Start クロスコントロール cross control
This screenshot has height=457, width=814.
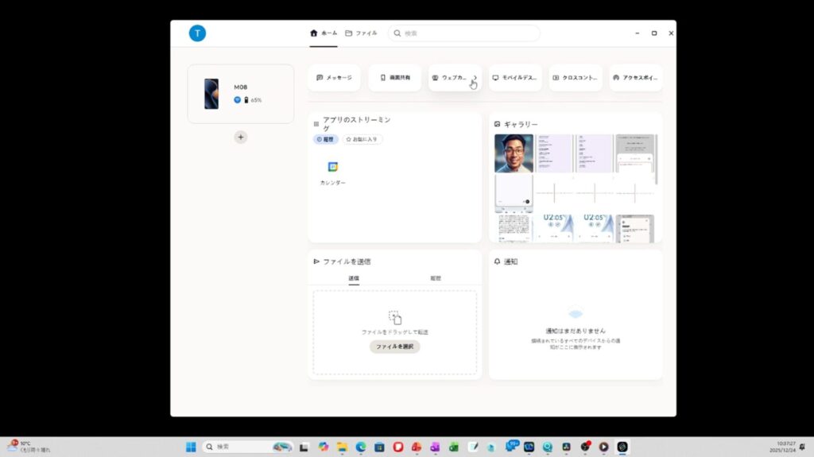[576, 78]
